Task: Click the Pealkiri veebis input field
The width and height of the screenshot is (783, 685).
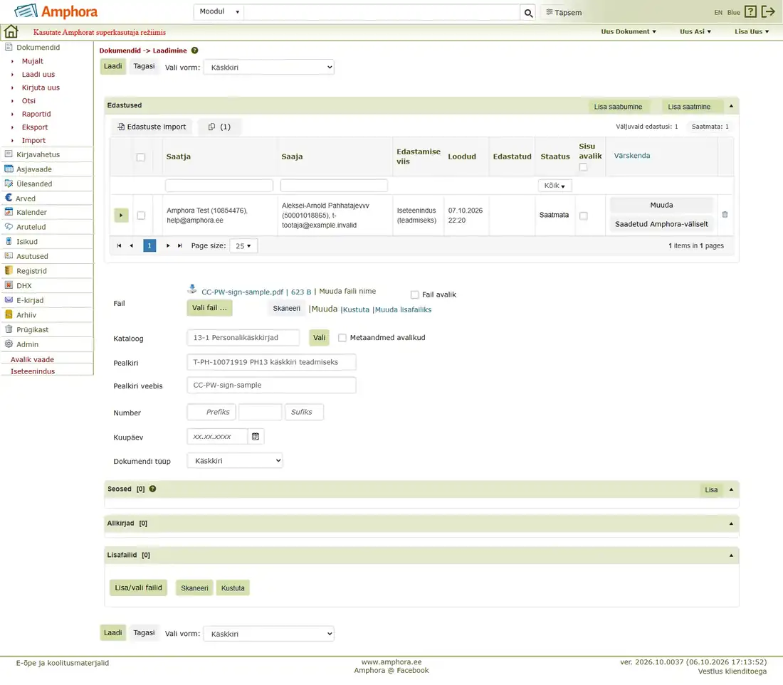Action: pos(271,385)
